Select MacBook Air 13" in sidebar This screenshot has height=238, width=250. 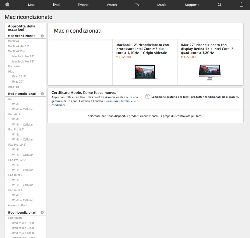click(x=19, y=46)
